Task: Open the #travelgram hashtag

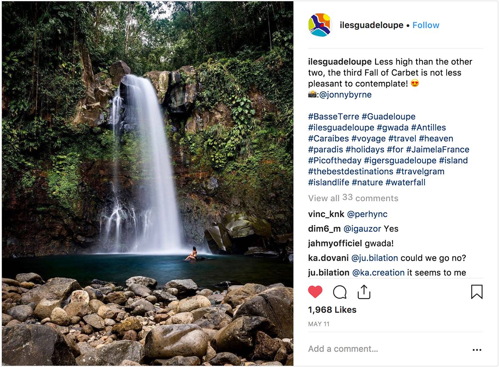Action: tap(420, 171)
